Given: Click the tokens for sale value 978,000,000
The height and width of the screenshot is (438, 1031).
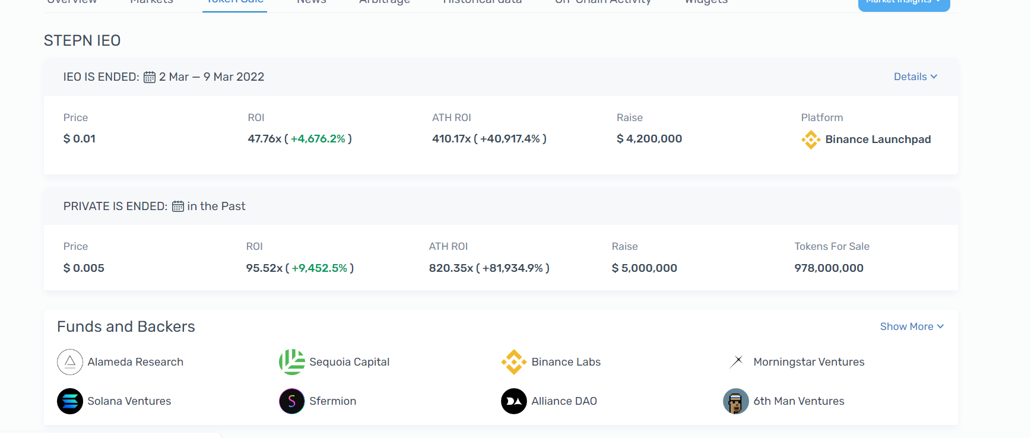Looking at the screenshot, I should coord(829,268).
